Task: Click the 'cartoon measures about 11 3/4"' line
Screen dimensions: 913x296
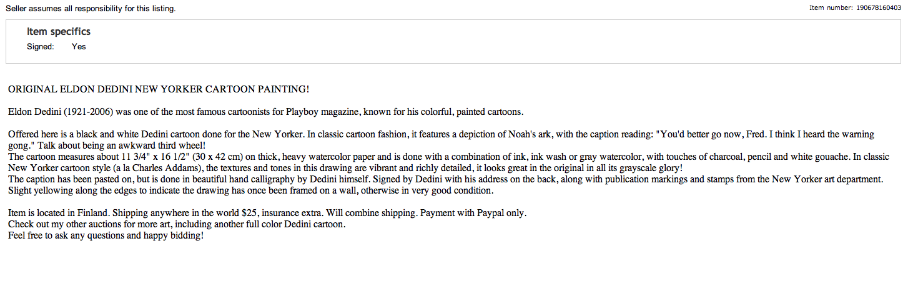Action: (448, 157)
